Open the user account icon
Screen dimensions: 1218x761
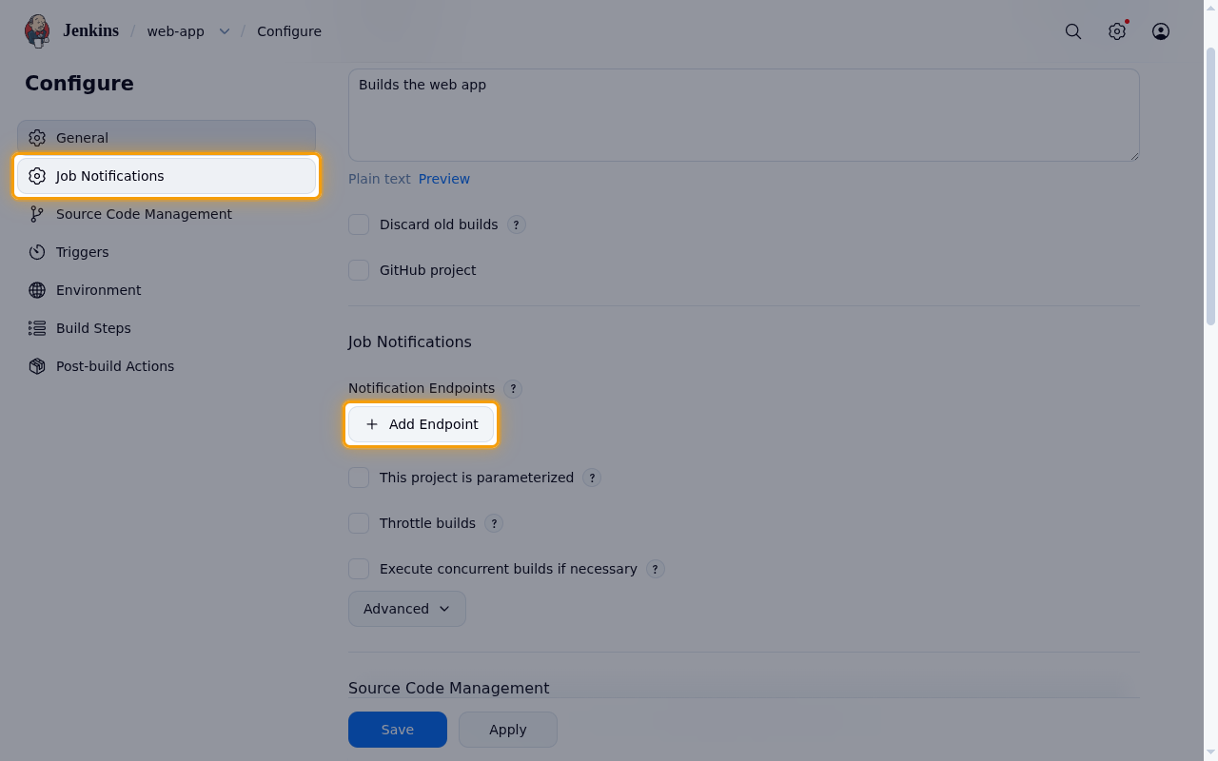tap(1161, 31)
